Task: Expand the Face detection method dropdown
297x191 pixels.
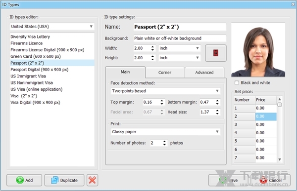Action: click(165, 91)
